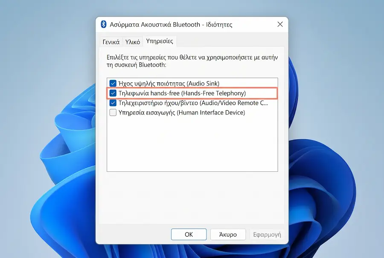Click the Human Interface Device label text
This screenshot has width=384, height=258.
(182, 113)
